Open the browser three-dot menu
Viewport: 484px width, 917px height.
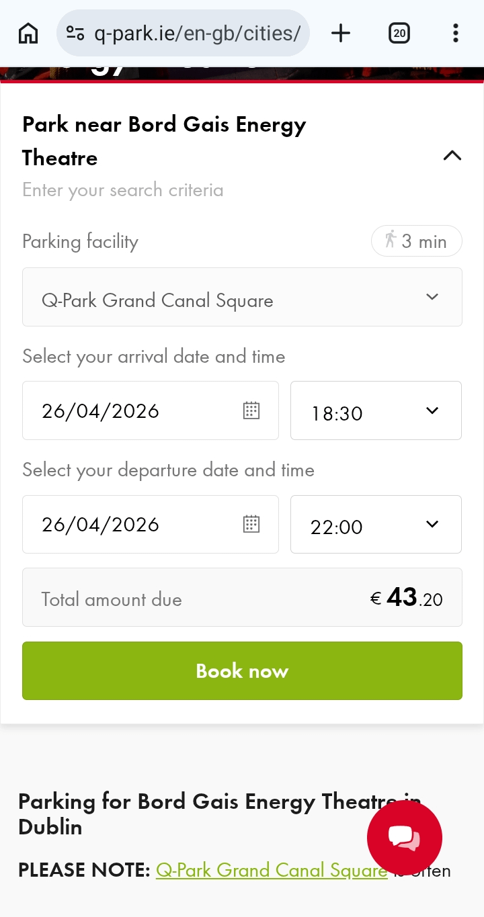click(x=456, y=33)
